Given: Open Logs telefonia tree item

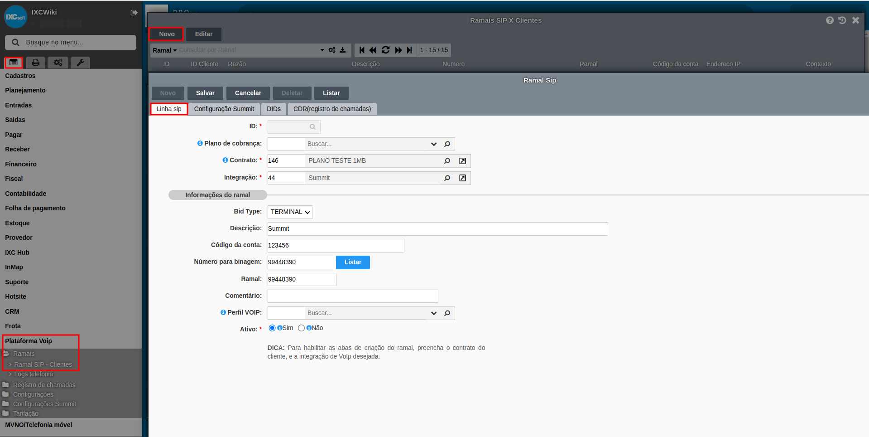Looking at the screenshot, I should 34,374.
